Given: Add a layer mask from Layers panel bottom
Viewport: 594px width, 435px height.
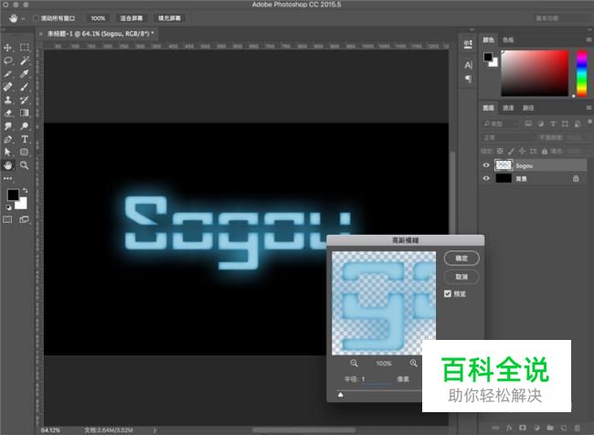Looking at the screenshot, I should click(x=523, y=428).
